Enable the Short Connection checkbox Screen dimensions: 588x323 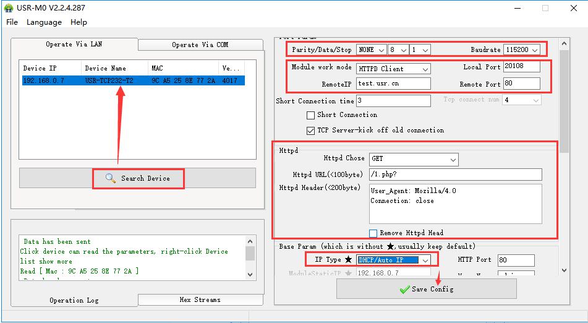click(310, 115)
